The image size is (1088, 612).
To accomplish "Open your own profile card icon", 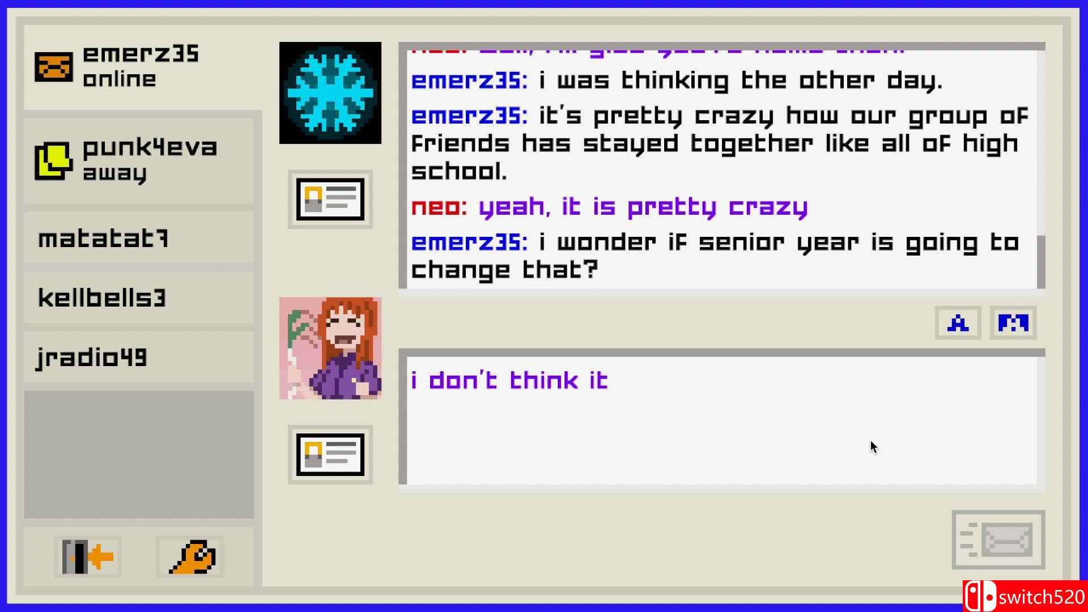I will (330, 454).
